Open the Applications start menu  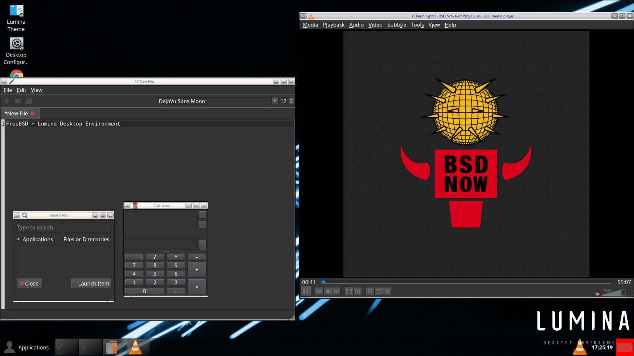tap(27, 347)
